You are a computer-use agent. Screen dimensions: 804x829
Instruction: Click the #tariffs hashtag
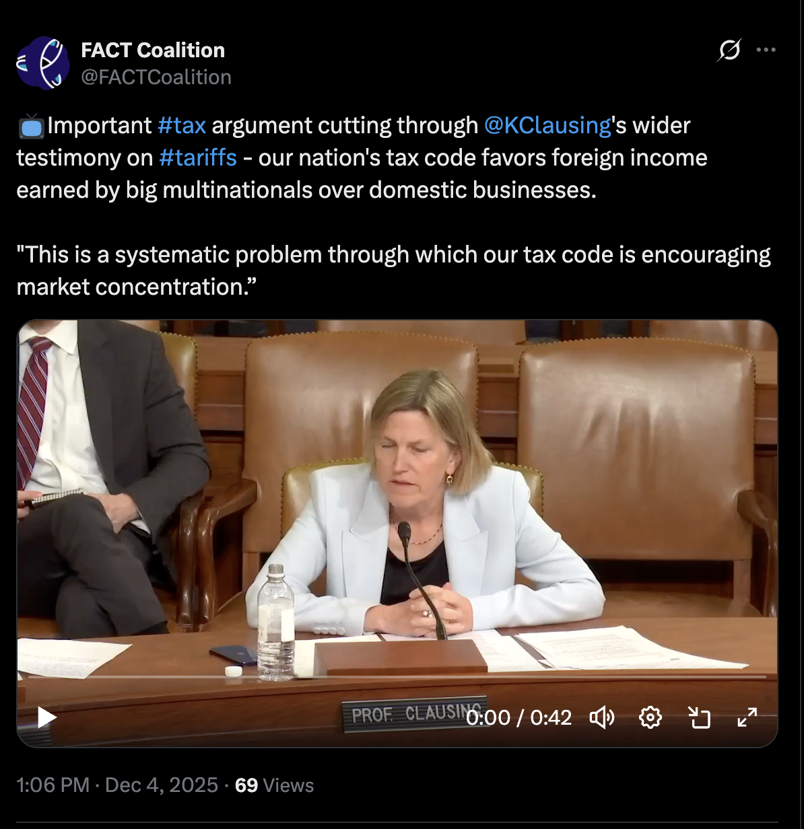(198, 157)
